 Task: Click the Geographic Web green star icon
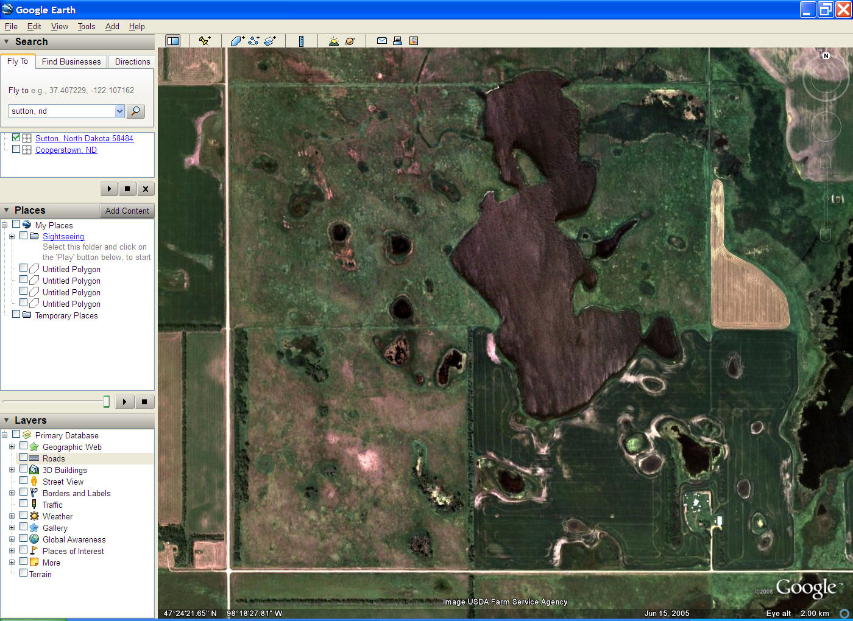point(34,447)
